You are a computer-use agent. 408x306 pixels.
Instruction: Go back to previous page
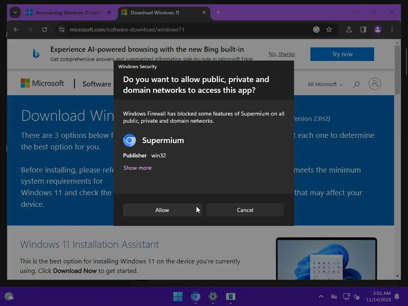click(16, 29)
